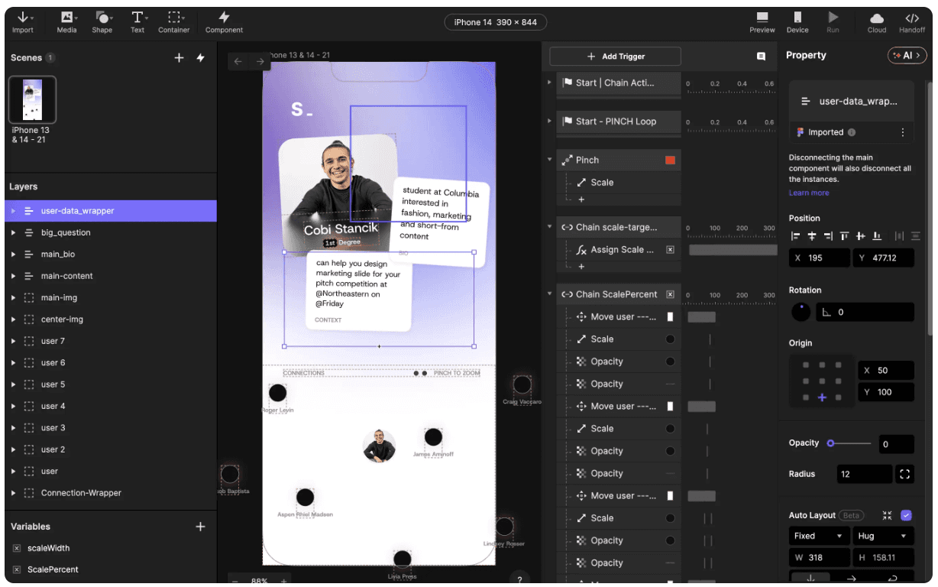Click the individual corner radius icon
The width and height of the screenshot is (938, 587).
[904, 474]
